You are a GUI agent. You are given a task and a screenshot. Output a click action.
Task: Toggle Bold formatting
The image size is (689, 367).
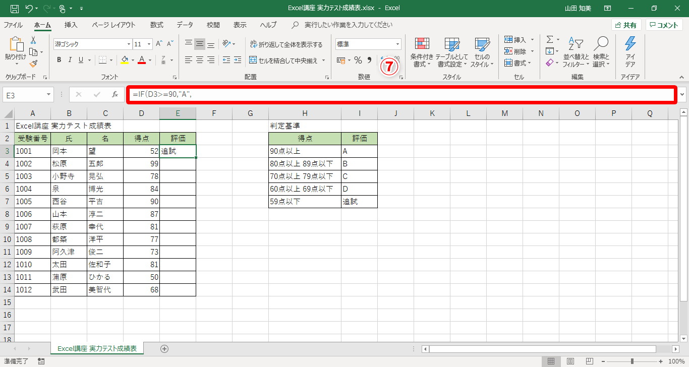click(x=59, y=60)
